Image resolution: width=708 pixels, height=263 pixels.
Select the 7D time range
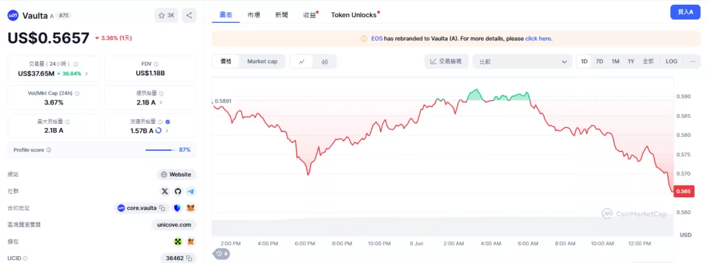(599, 62)
